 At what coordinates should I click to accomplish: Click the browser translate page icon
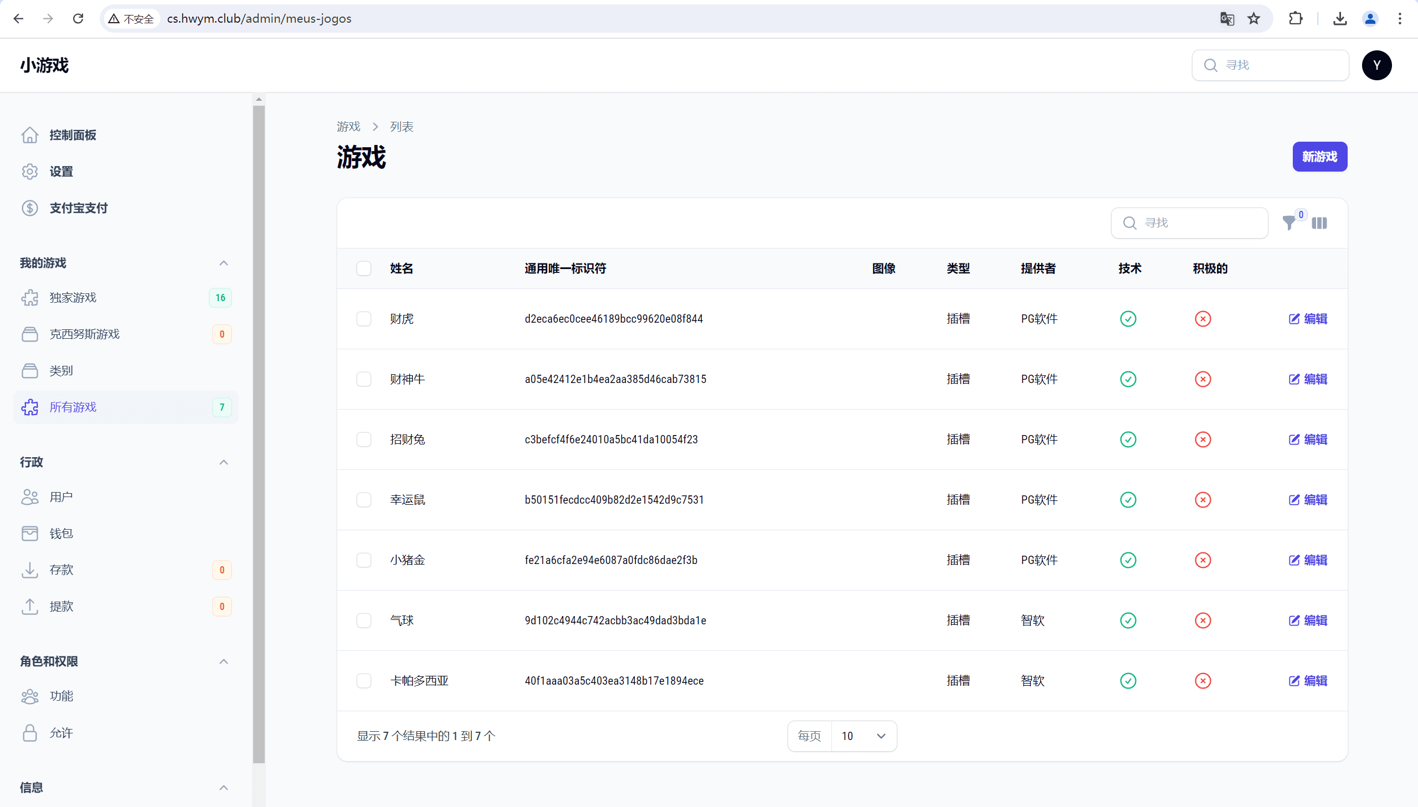click(x=1227, y=19)
